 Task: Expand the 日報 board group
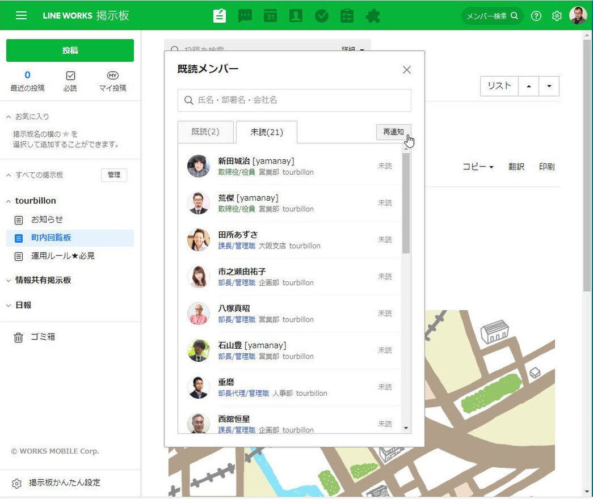[x=9, y=305]
